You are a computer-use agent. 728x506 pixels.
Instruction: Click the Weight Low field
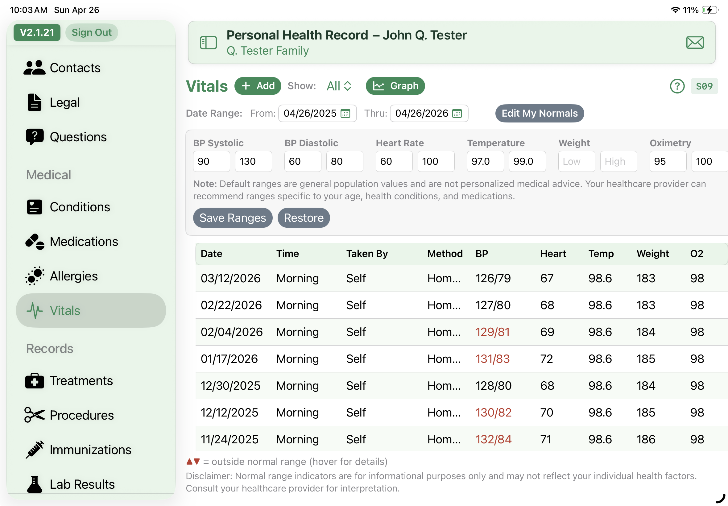point(577,161)
